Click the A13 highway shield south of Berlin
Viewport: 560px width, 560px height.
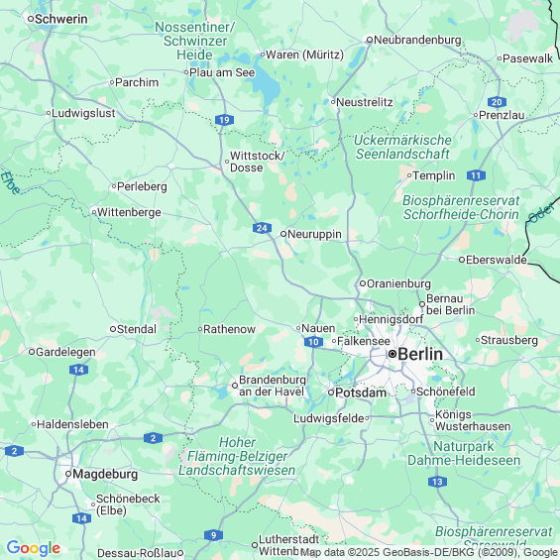pyautogui.click(x=437, y=482)
